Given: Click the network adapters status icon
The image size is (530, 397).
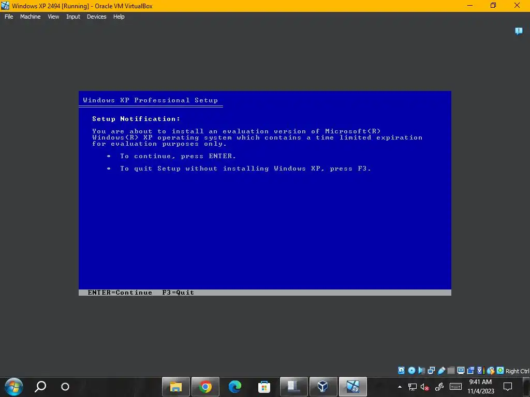Looking at the screenshot, I should click(x=431, y=370).
